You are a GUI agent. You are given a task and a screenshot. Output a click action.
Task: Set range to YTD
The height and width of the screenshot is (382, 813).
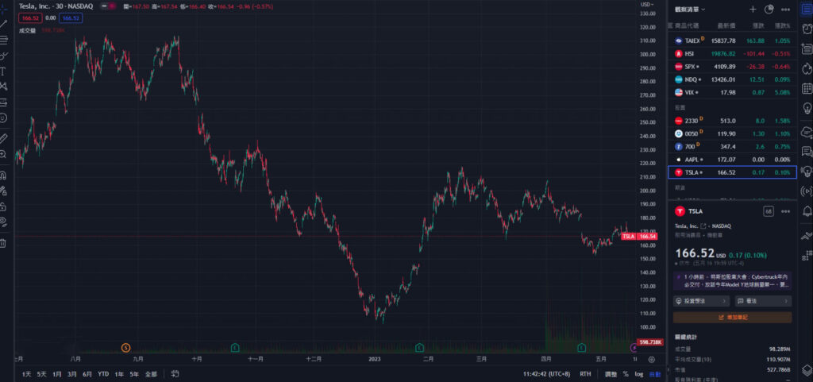click(x=104, y=374)
